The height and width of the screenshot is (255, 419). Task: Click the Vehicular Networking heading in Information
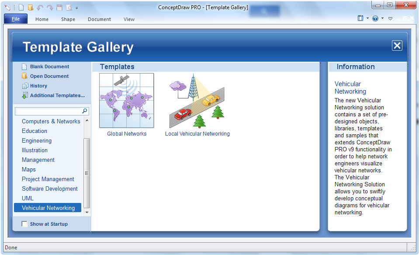(x=350, y=87)
